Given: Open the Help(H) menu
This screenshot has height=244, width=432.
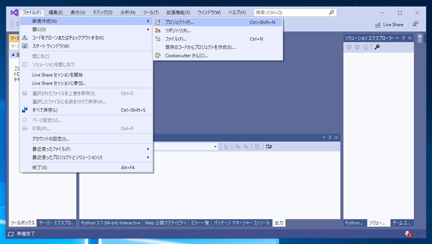Looking at the screenshot, I should click(x=237, y=12).
